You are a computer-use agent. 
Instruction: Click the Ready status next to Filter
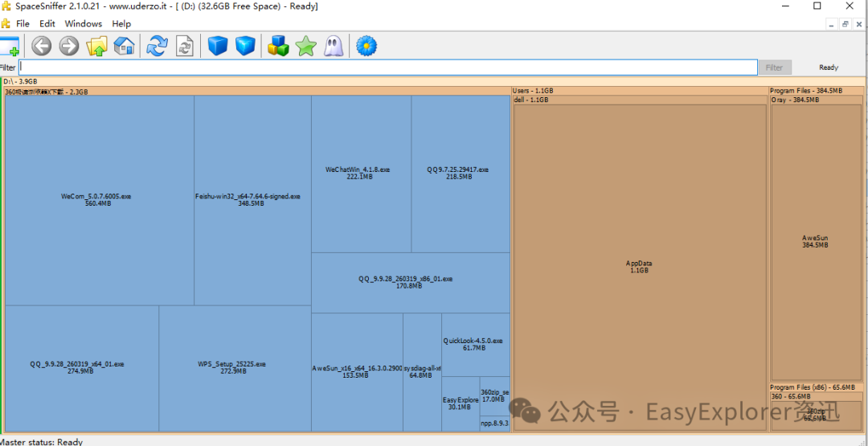pos(829,68)
